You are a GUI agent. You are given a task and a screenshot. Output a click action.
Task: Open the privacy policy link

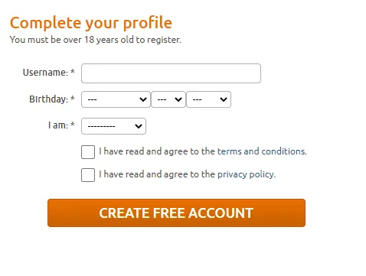[247, 174]
